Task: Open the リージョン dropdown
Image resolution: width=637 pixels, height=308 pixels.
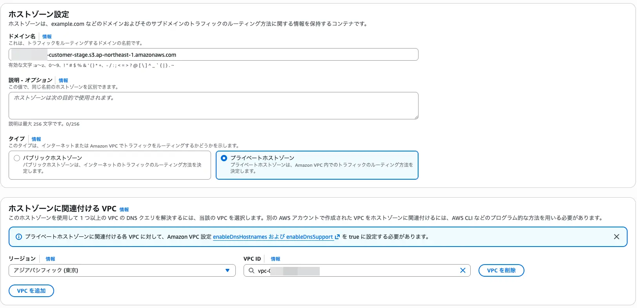Action: [x=122, y=270]
